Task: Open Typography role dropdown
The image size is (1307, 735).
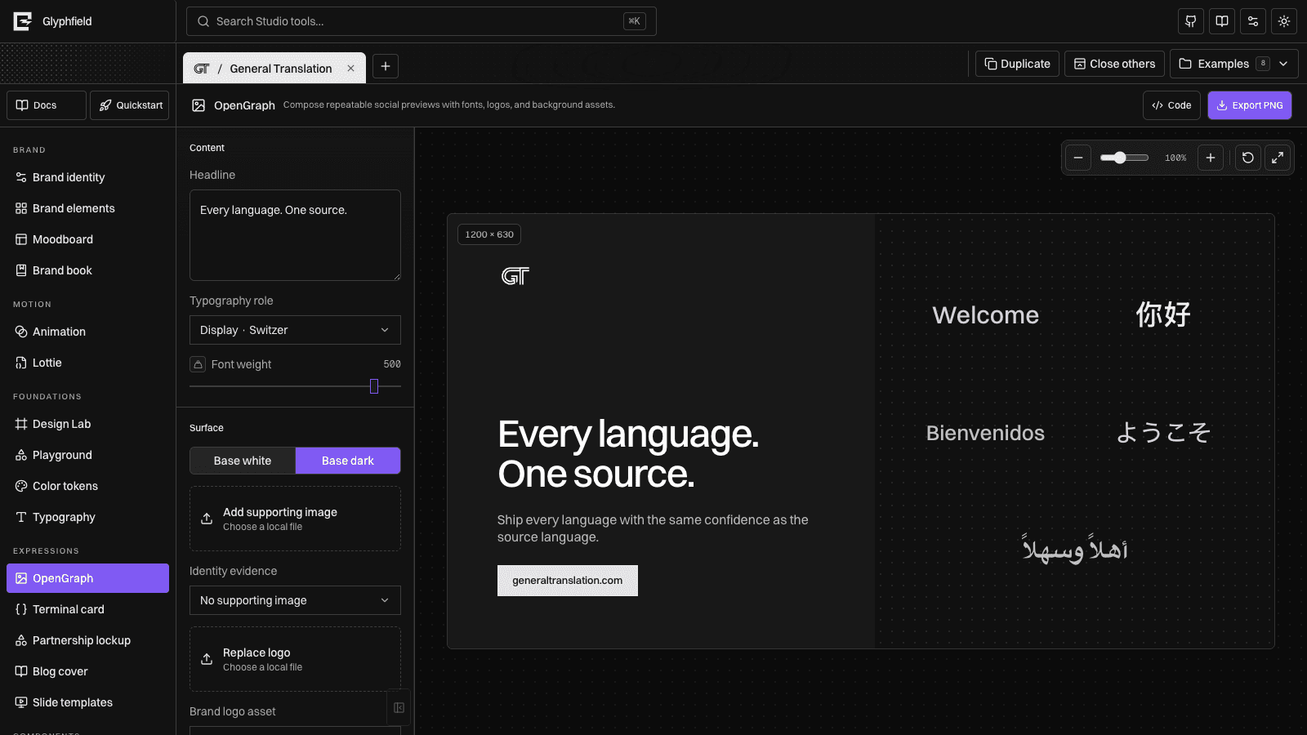Action: 295,330
